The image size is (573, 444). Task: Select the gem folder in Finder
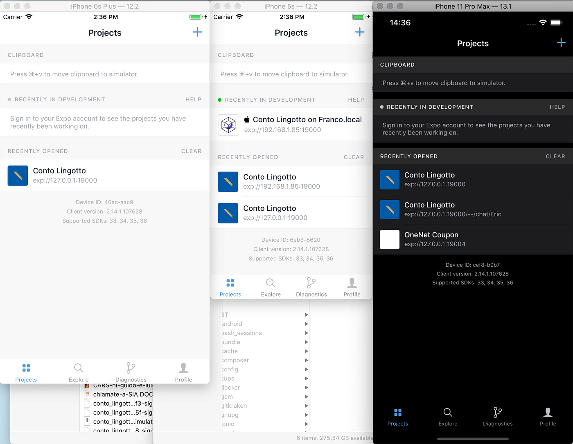click(x=265, y=397)
